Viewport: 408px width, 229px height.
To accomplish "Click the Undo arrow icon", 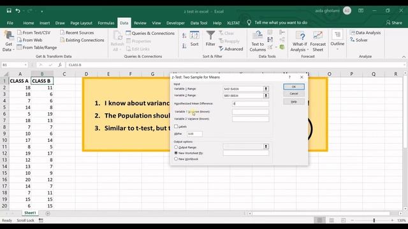I will (x=18, y=11).
